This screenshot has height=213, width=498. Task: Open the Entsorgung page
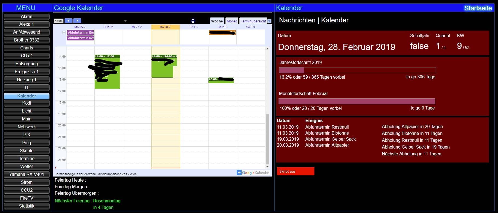pyautogui.click(x=27, y=64)
